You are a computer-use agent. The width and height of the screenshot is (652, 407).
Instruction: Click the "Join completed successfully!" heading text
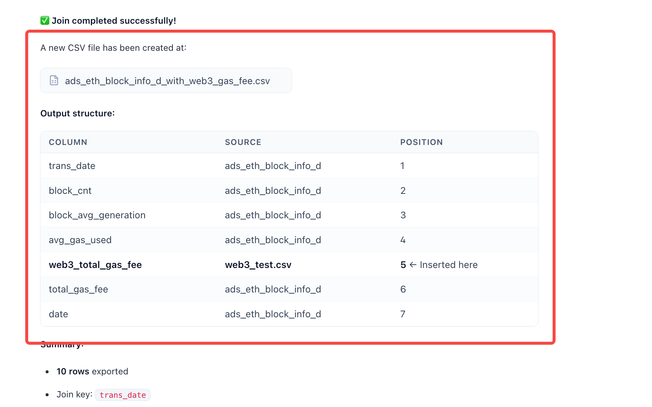pos(114,21)
